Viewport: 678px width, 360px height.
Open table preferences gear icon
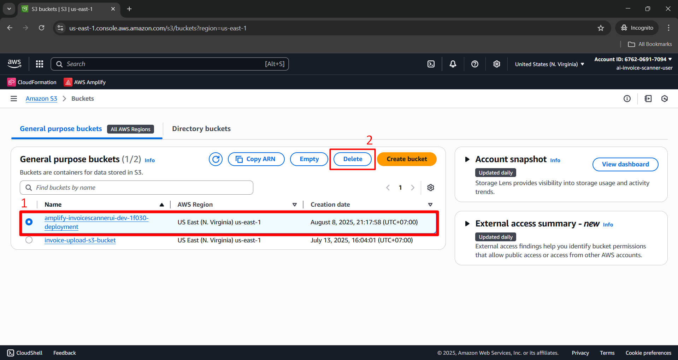[430, 188]
